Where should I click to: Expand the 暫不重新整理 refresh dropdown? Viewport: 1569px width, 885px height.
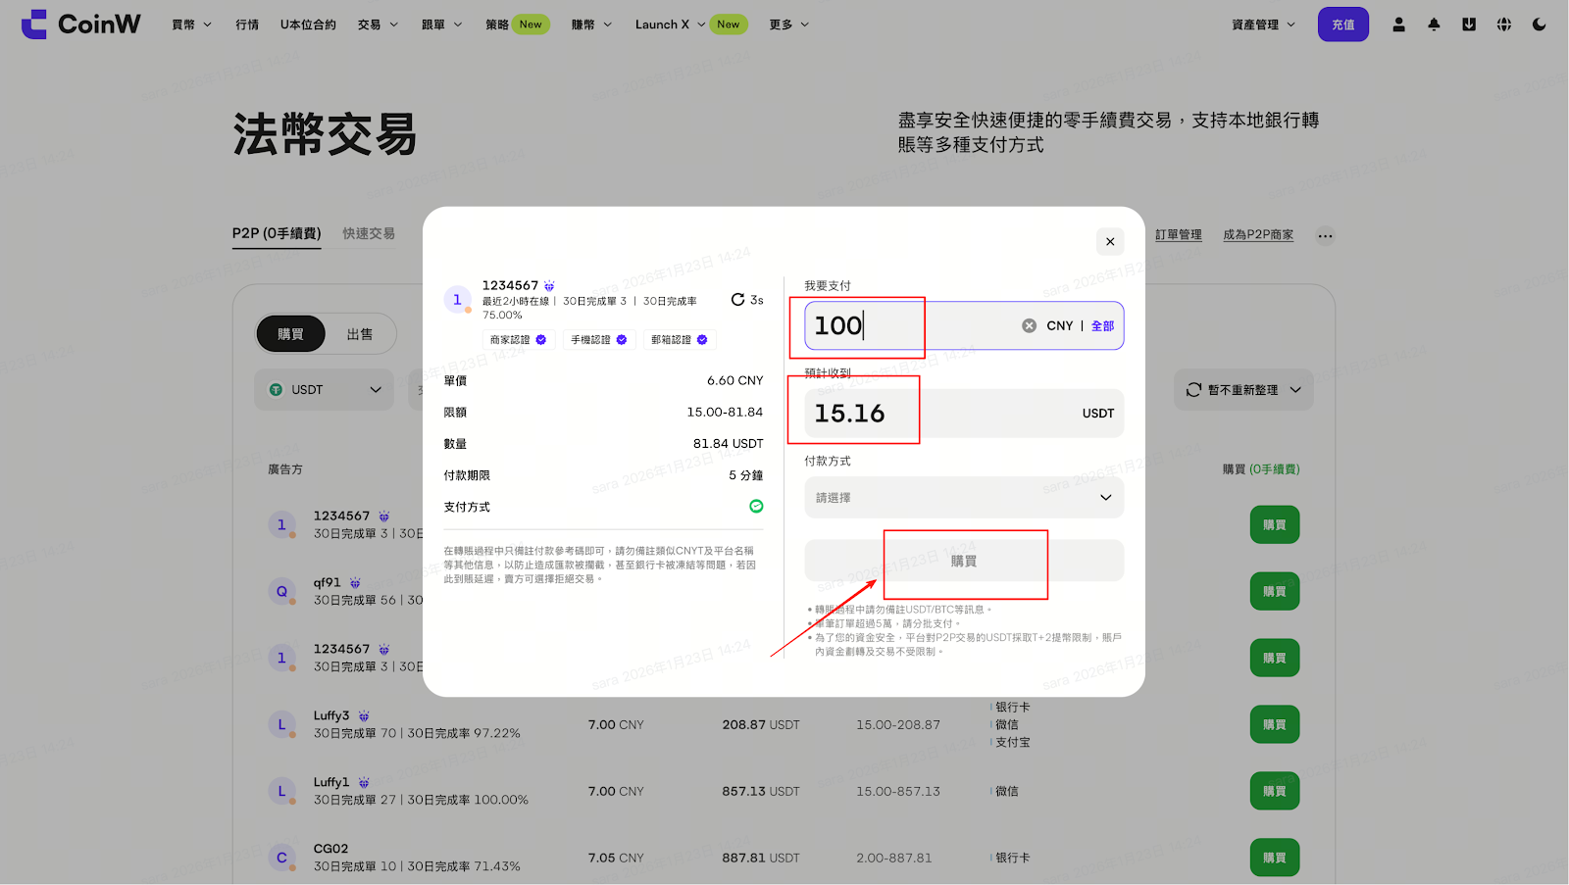(1243, 390)
